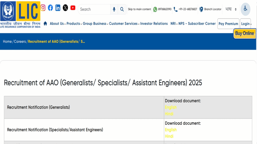Expand the Login dropdown
Screen dimensions: 257x144
click(246, 24)
